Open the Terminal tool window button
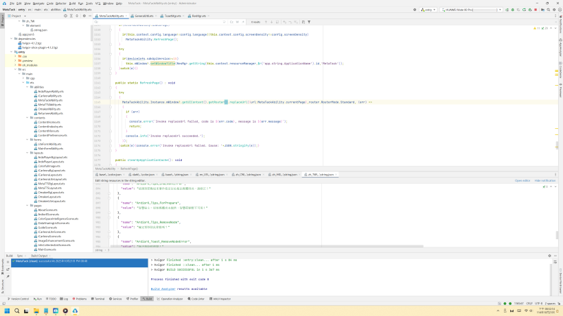Screen dimensions: 563x316 tap(98, 299)
